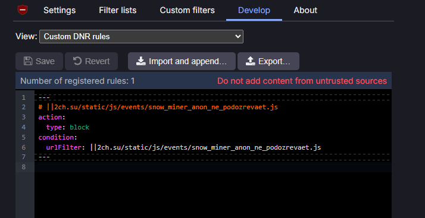Click the 'View:' label
425x218 pixels.
[26, 36]
